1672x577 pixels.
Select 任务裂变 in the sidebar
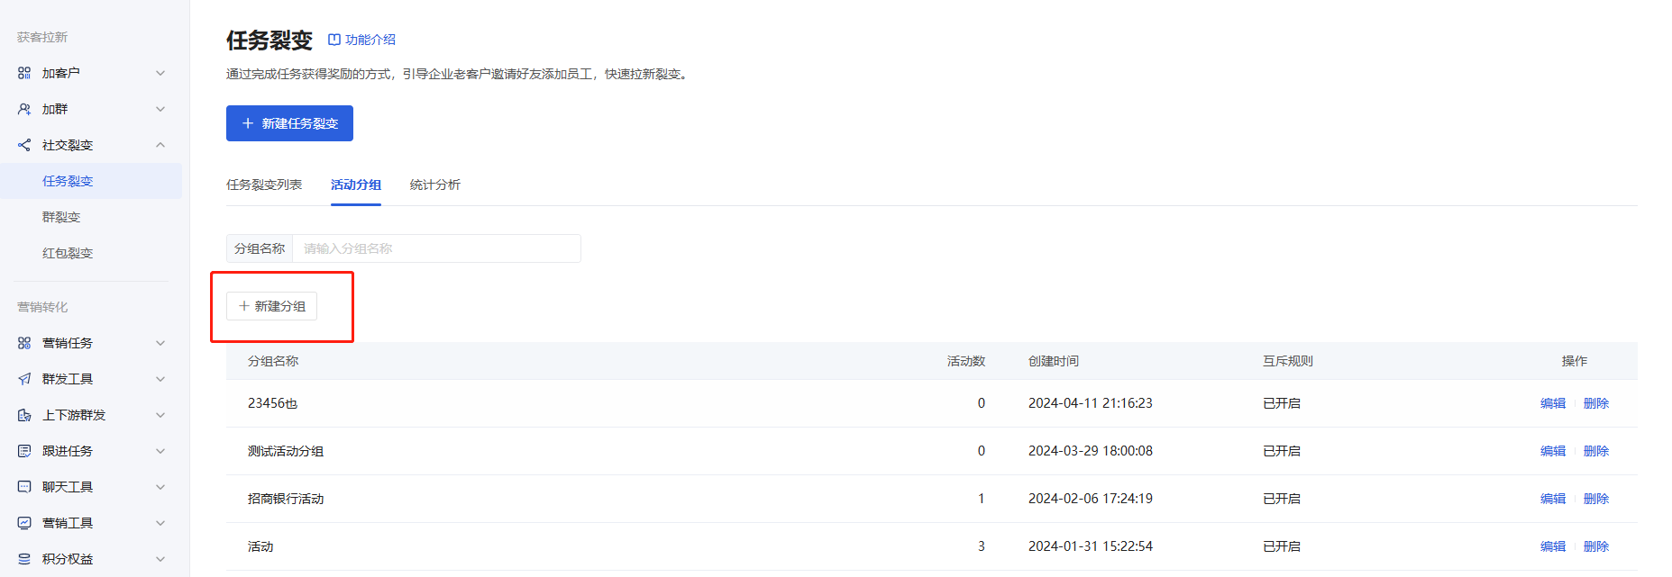[x=91, y=181]
